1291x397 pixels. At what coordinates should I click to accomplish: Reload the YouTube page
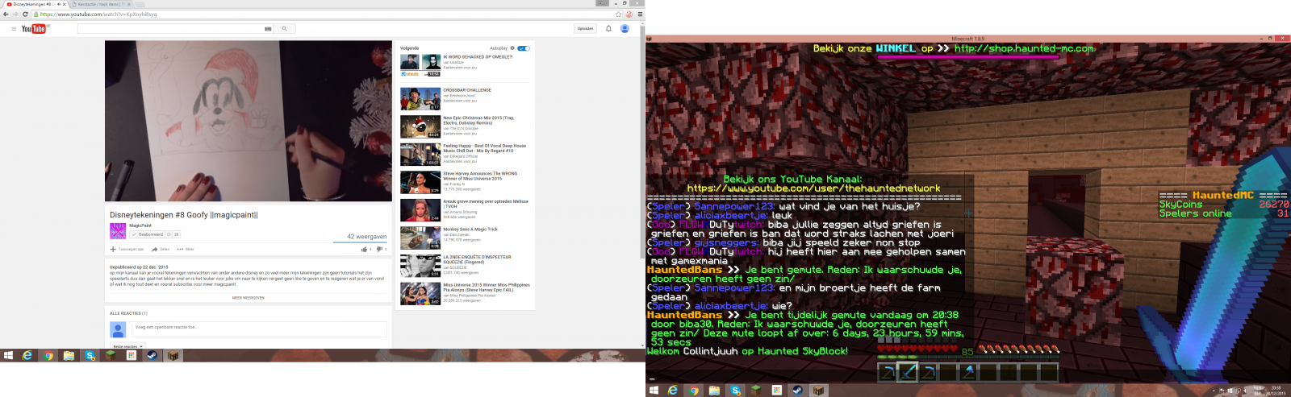point(25,14)
